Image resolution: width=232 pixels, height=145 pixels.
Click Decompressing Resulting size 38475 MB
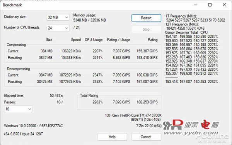(x=45, y=82)
